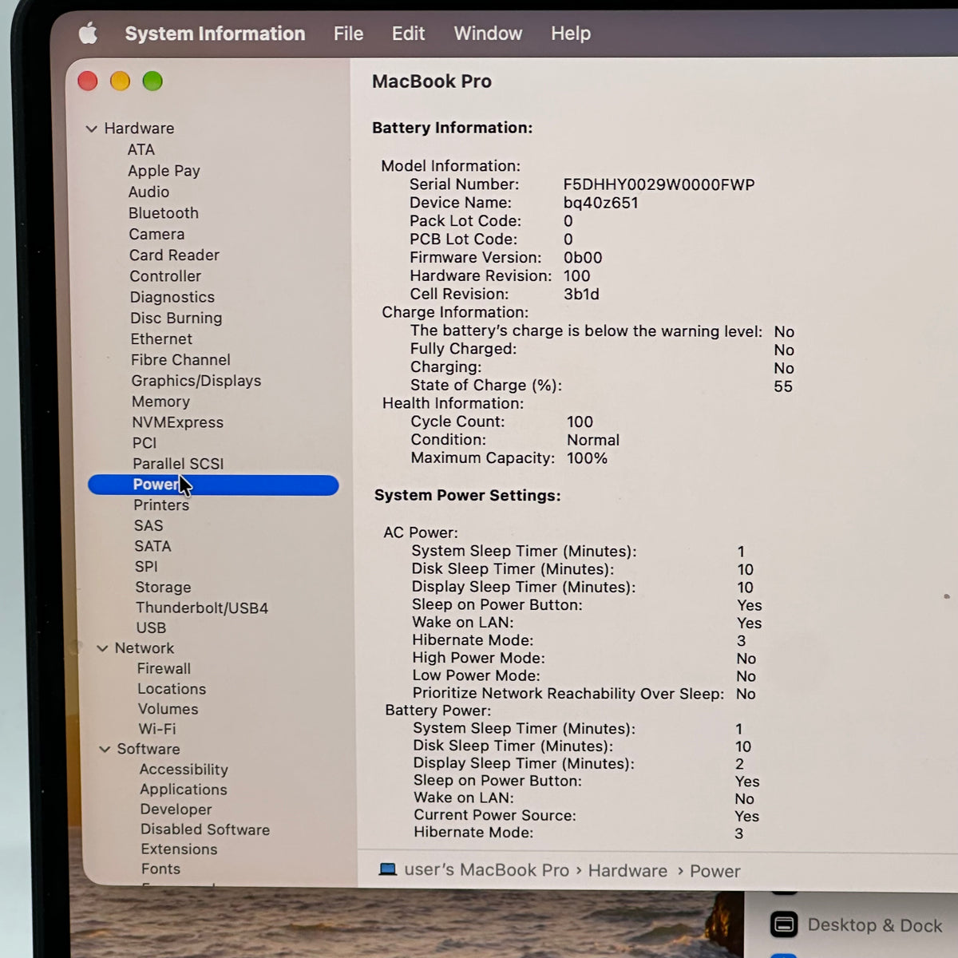Select Fibre Channel in the sidebar
The height and width of the screenshot is (958, 958).
point(180,360)
